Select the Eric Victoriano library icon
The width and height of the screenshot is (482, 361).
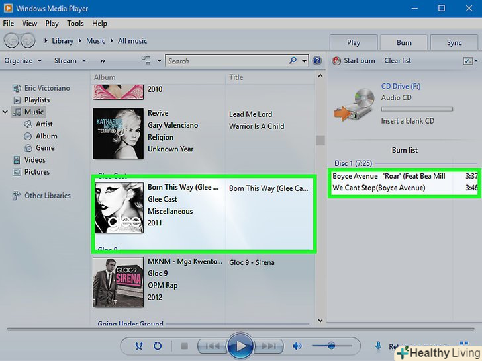click(17, 88)
